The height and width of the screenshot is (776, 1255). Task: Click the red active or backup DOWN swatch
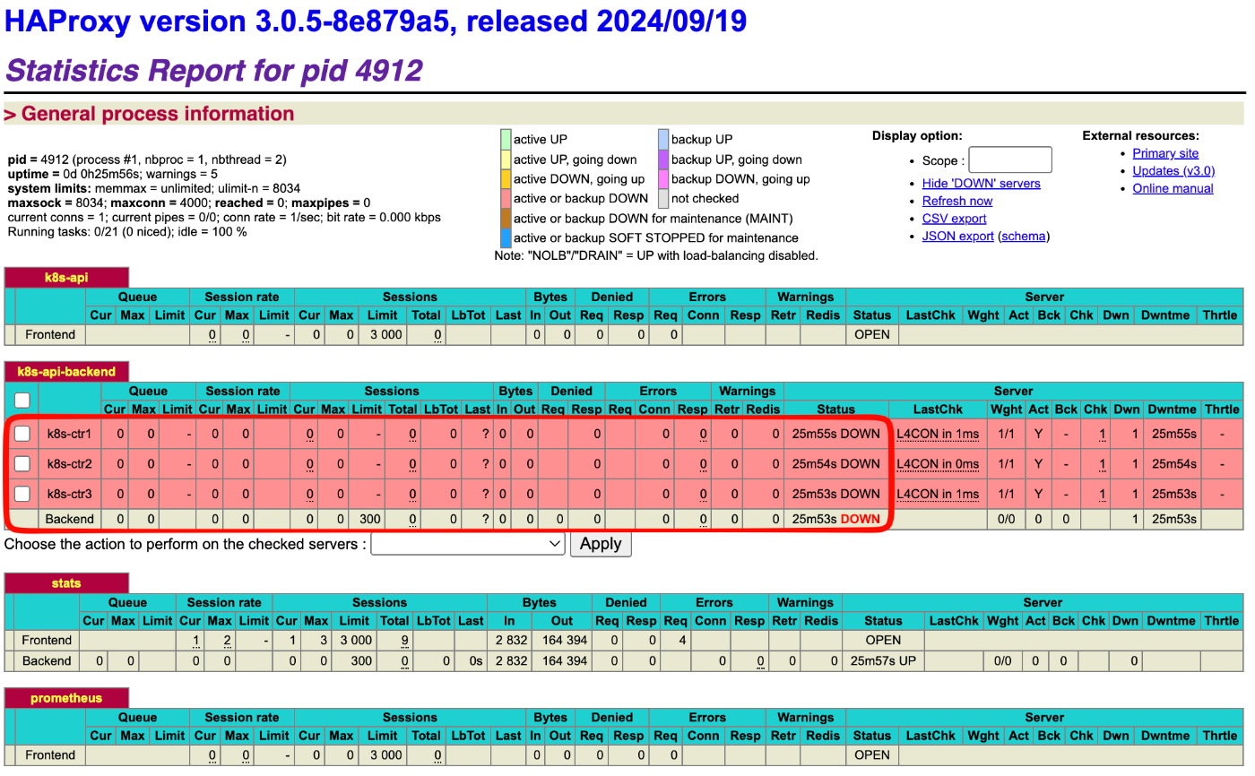coord(506,198)
